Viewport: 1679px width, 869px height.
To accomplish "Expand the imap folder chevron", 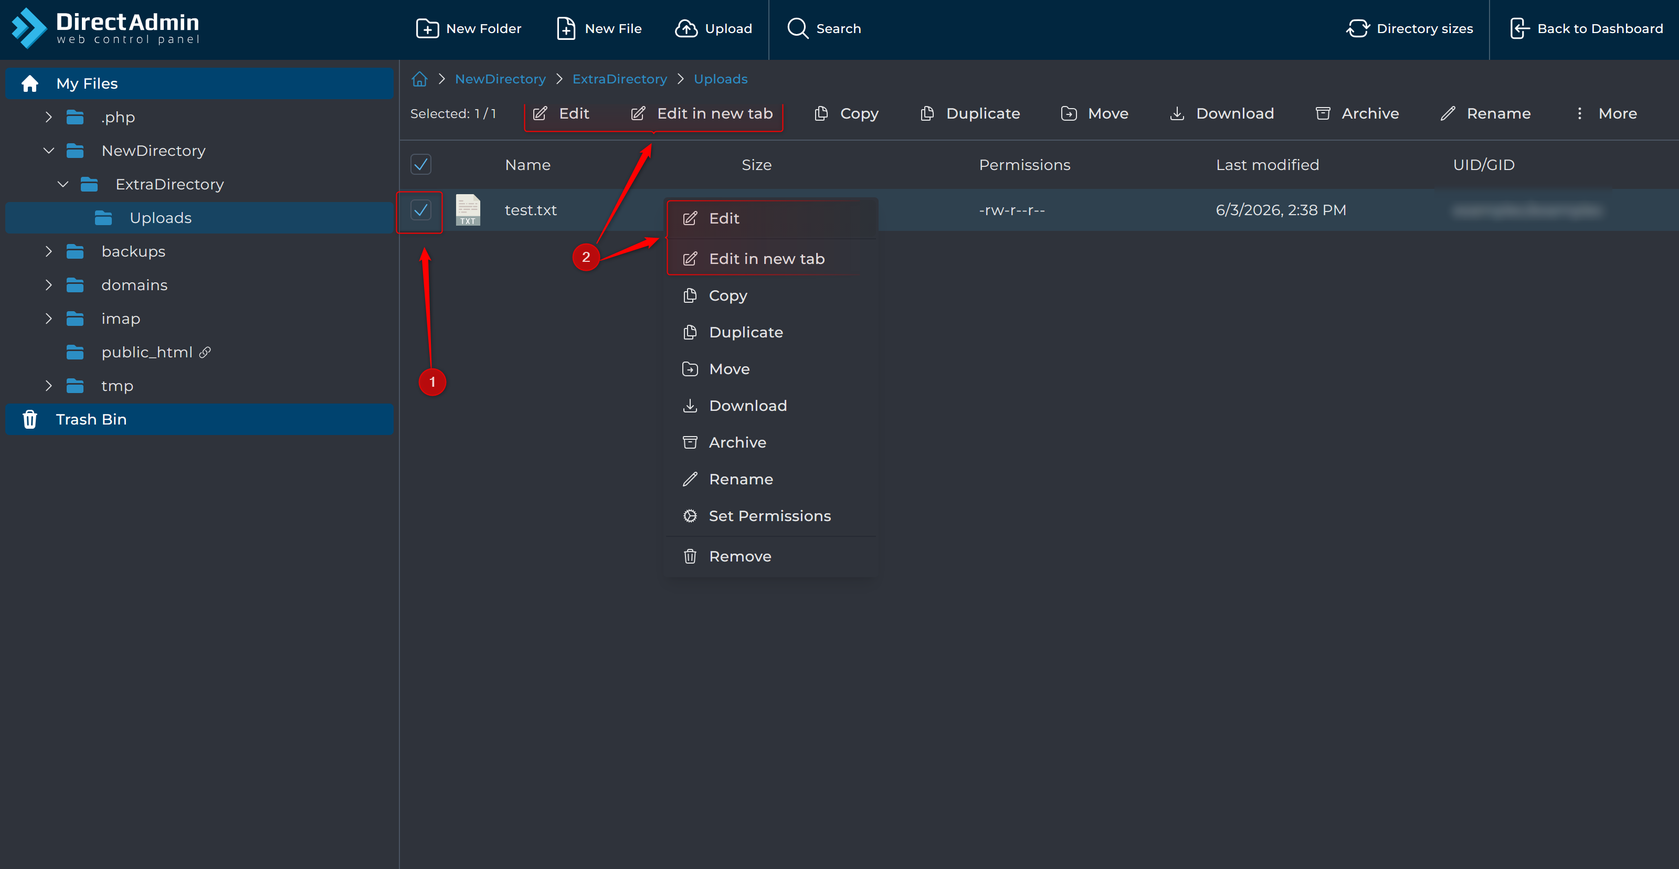I will (48, 319).
